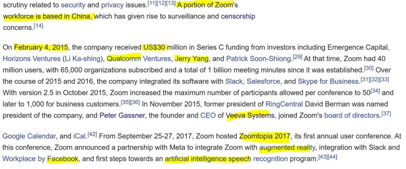
Task: Open the privacy link
Action: (112, 5)
